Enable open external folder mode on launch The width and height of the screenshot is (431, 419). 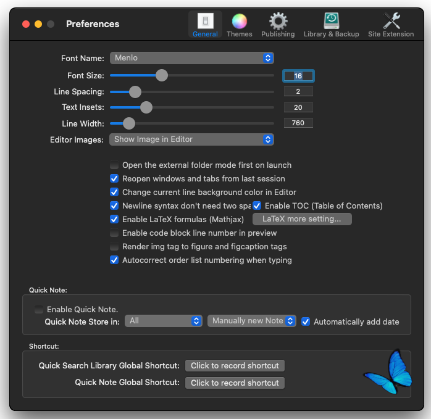tap(114, 165)
